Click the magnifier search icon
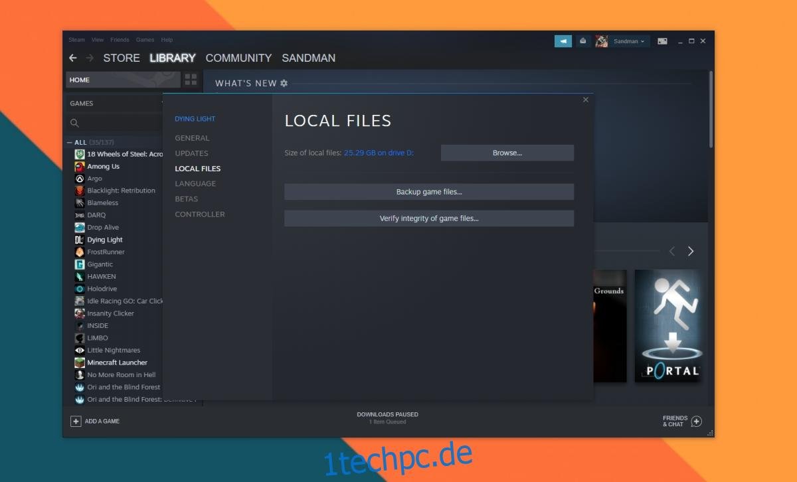 [x=74, y=123]
